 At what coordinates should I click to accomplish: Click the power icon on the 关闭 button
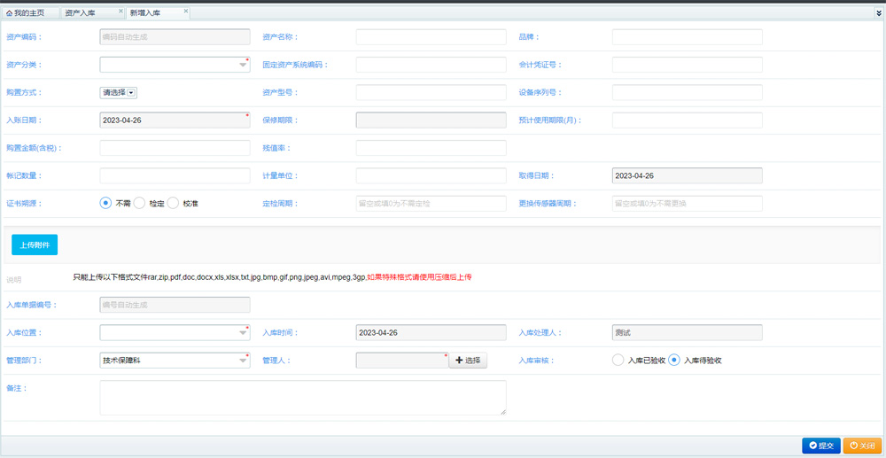coord(852,446)
